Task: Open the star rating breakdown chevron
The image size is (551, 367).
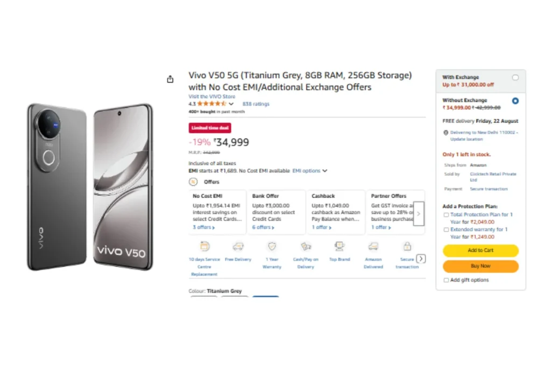Action: point(231,104)
